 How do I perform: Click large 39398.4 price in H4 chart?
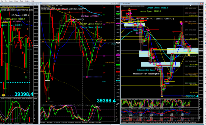click(106, 101)
